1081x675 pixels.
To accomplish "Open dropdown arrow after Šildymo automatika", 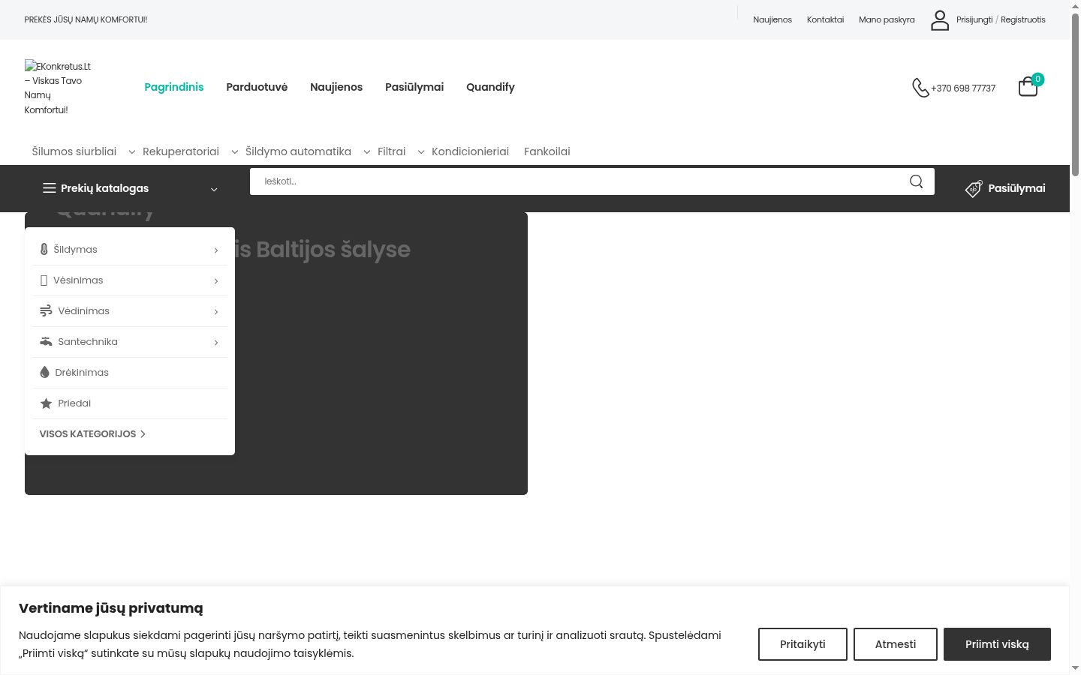I will click(367, 152).
